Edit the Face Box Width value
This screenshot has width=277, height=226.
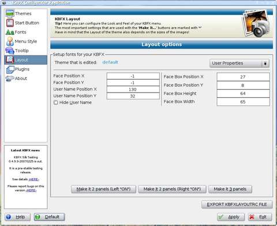click(243, 102)
